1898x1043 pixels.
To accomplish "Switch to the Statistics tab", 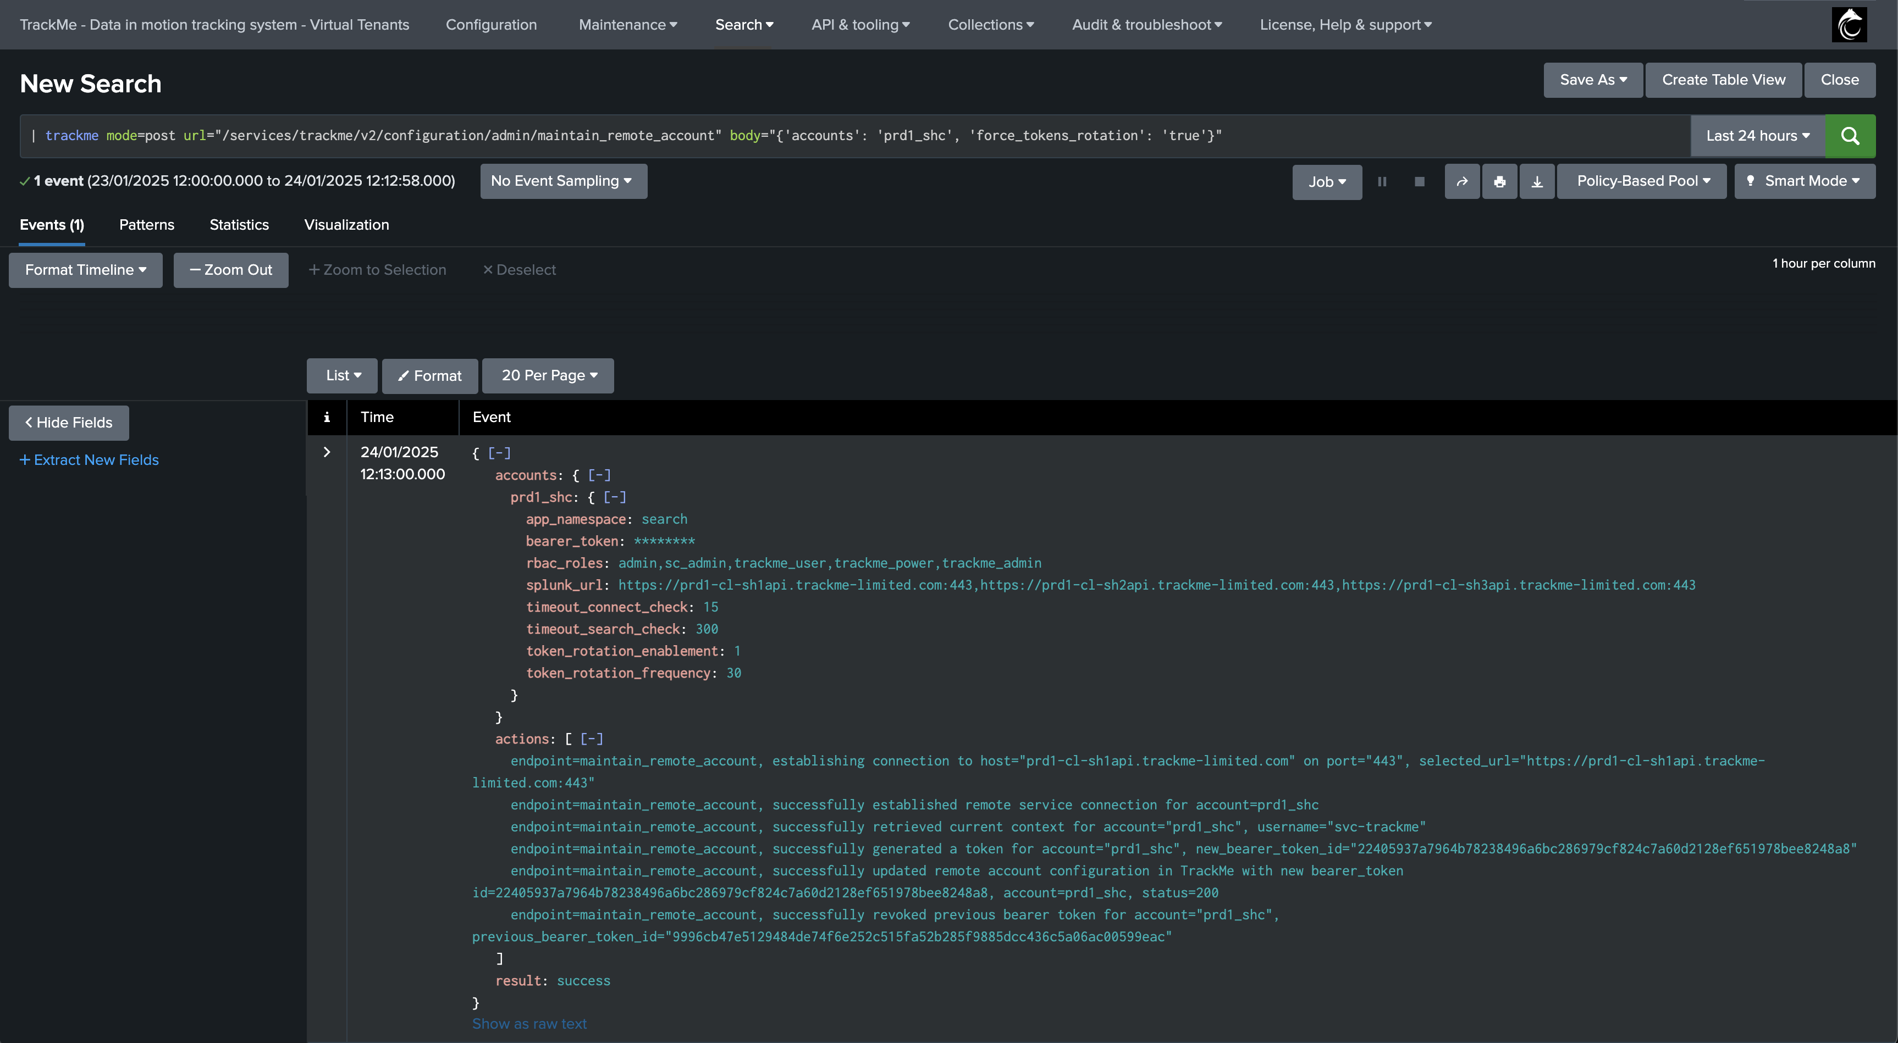I will click(239, 225).
